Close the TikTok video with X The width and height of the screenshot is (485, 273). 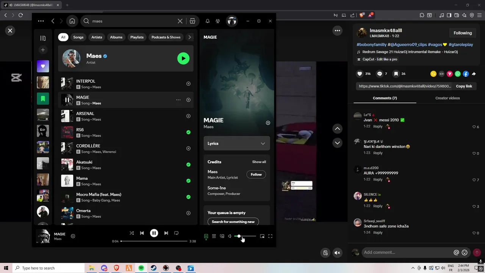point(10,31)
